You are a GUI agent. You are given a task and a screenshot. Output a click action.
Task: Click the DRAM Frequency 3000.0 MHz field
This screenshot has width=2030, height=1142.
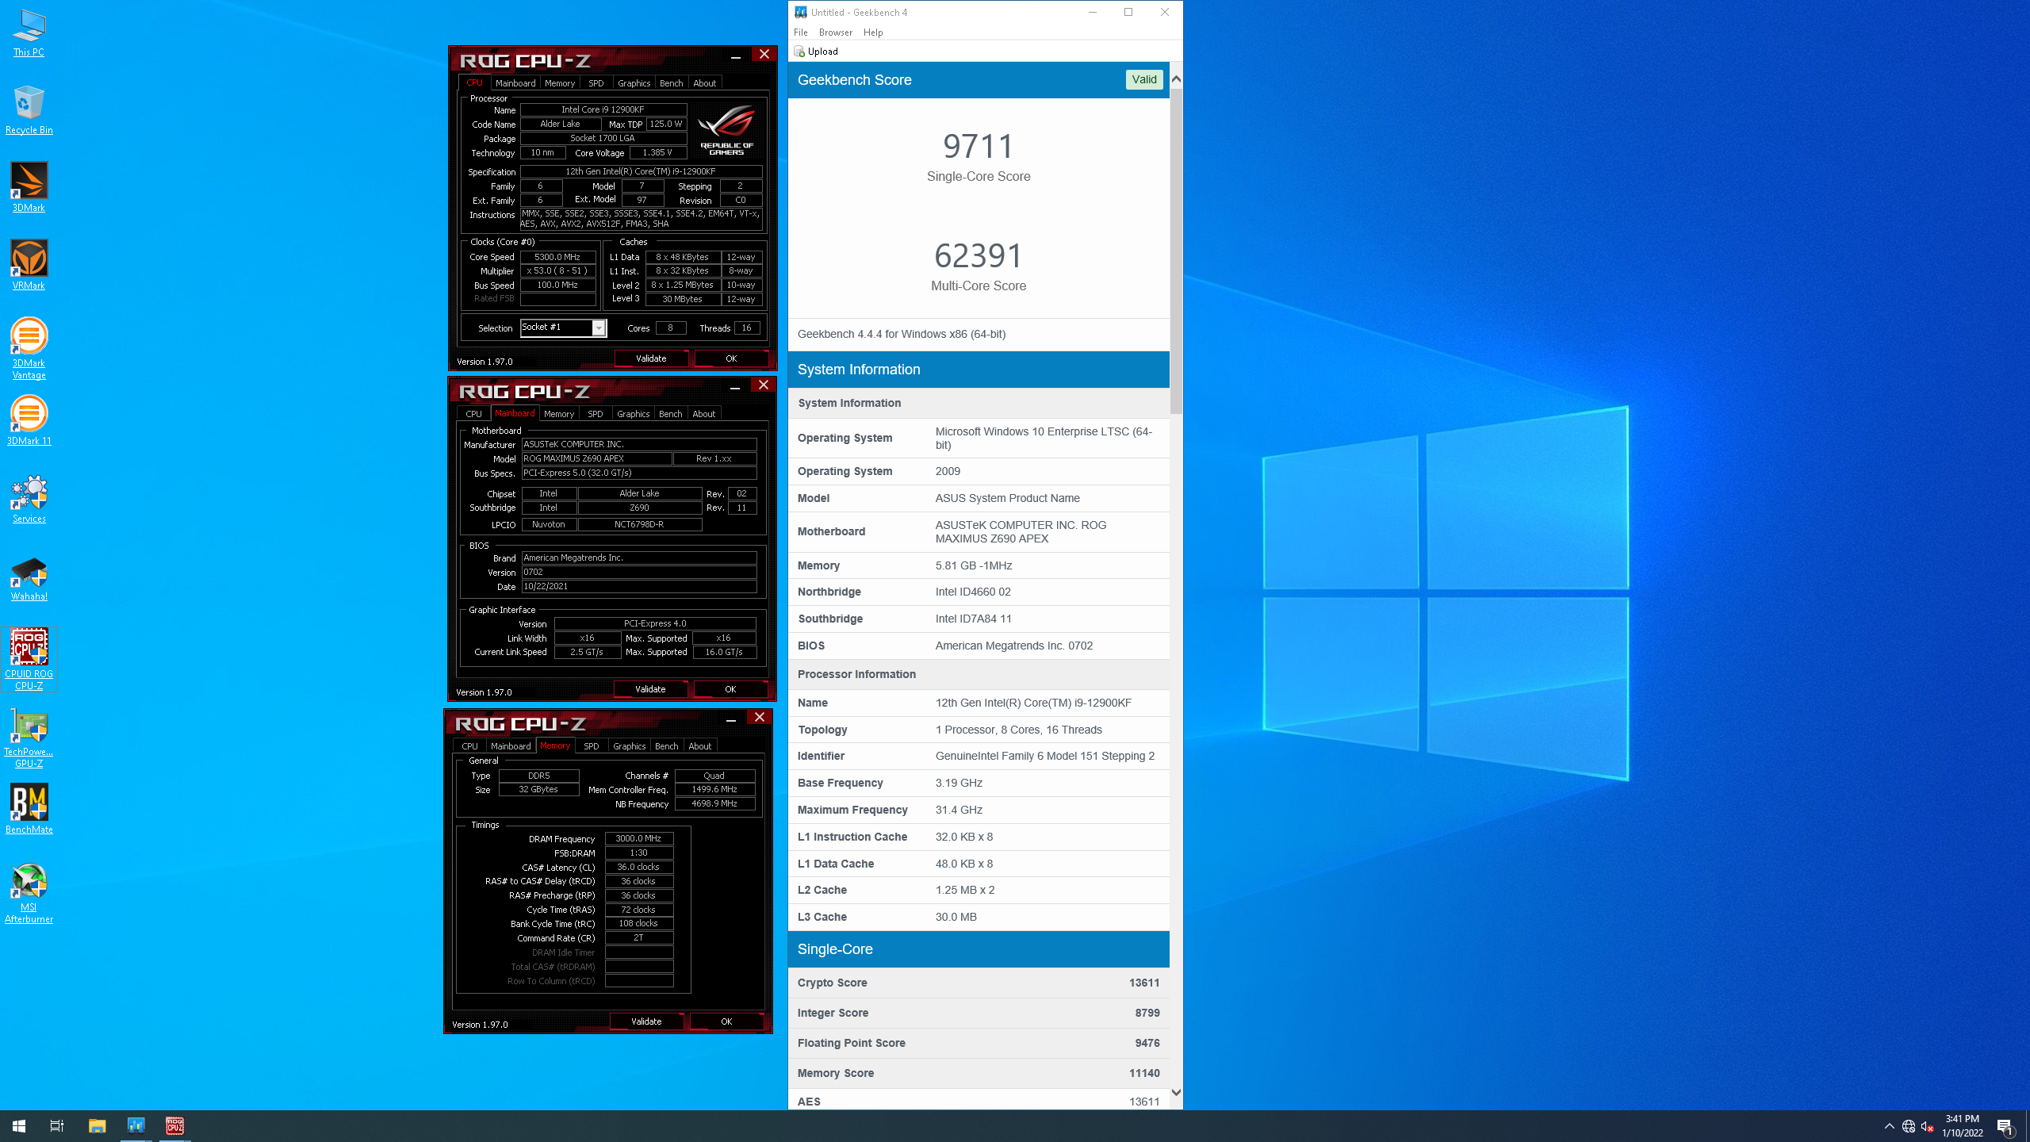(639, 838)
